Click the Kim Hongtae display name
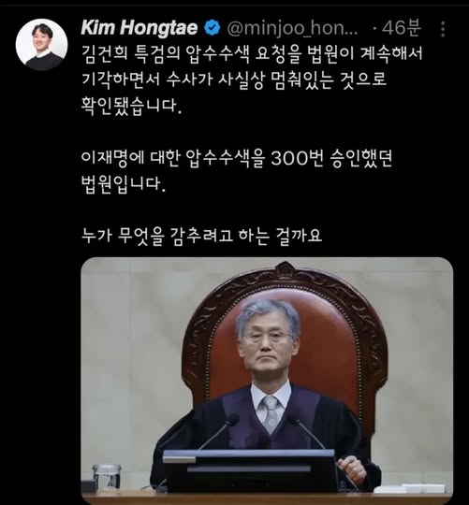 pos(139,28)
